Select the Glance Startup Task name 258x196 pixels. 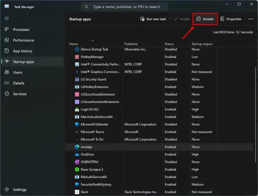95,49
